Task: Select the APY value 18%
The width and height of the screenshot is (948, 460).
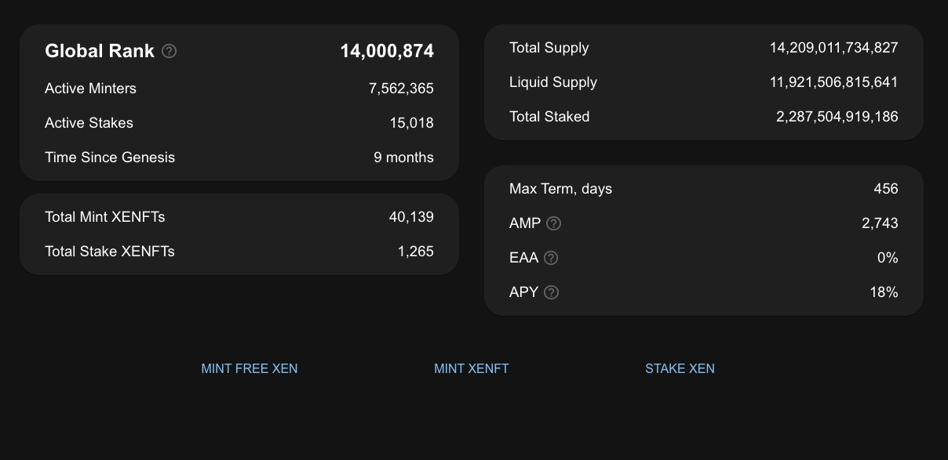Action: 884,292
